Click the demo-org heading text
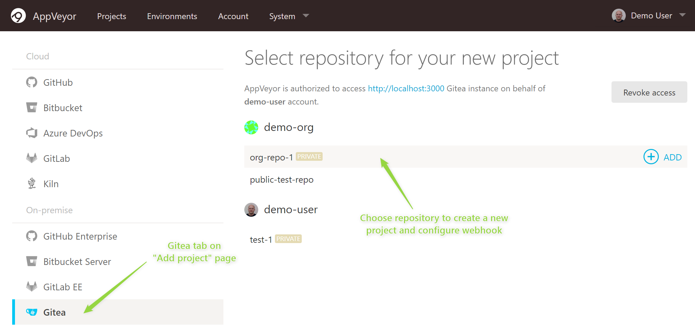Viewport: 695px width, 333px height. point(289,127)
